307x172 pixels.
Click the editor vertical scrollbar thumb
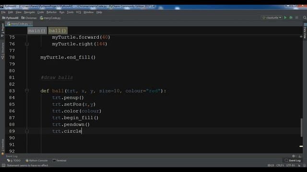tap(302, 128)
